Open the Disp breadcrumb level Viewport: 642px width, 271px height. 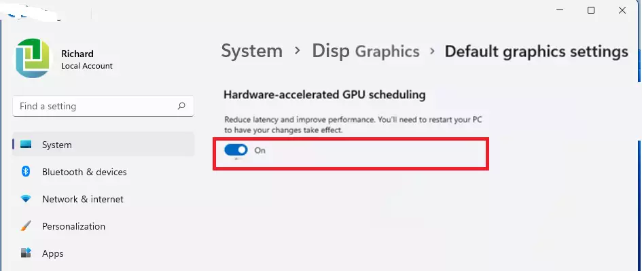331,51
